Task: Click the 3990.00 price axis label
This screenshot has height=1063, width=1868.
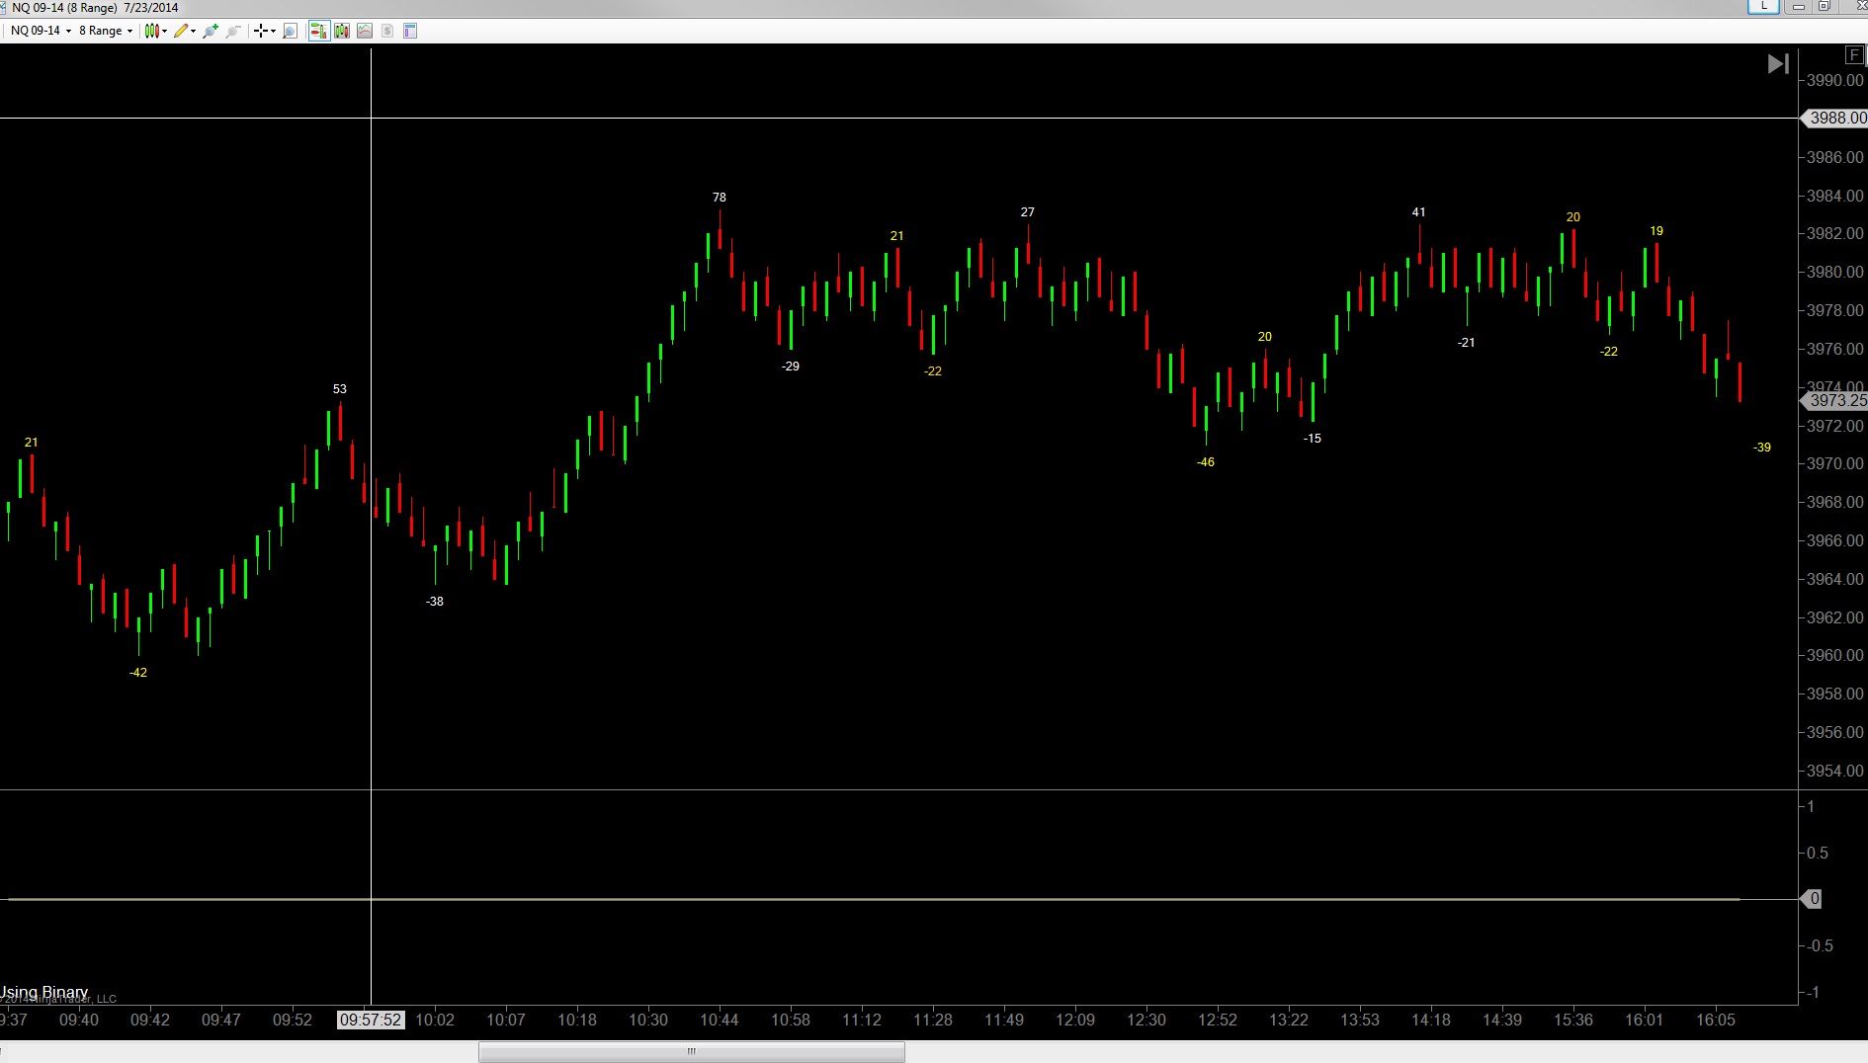Action: coord(1835,80)
